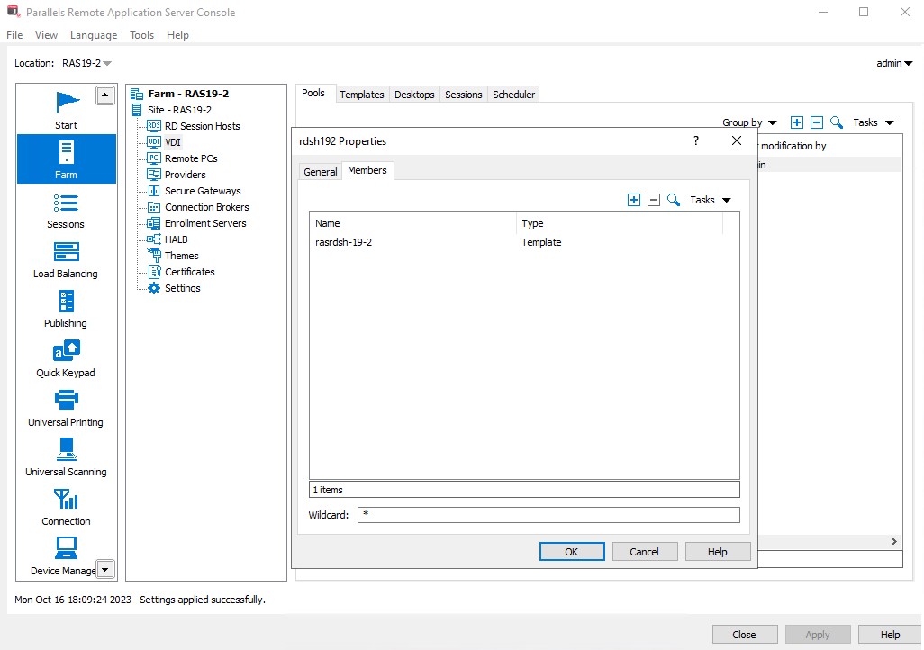Switch to the Sessions tab
Viewport: 924px width, 650px height.
[463, 95]
